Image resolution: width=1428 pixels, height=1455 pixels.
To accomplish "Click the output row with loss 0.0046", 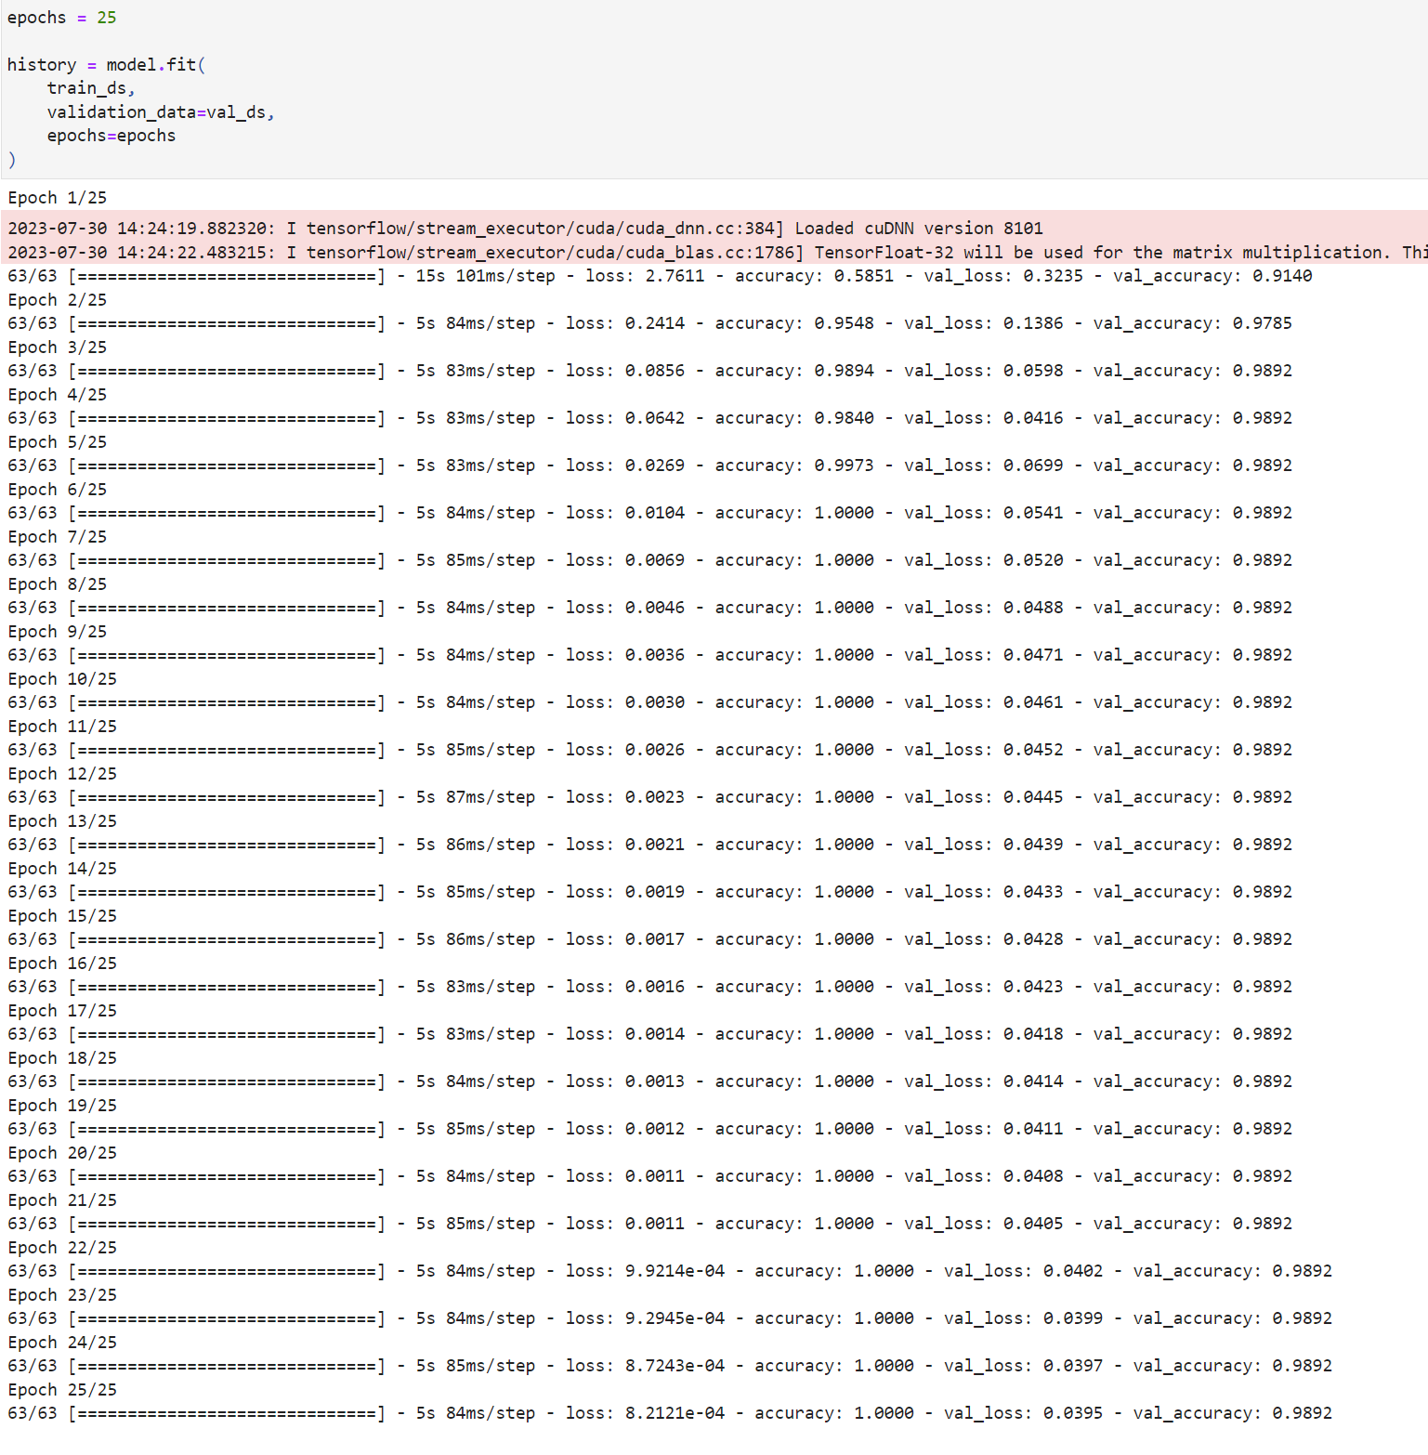I will tap(649, 608).
